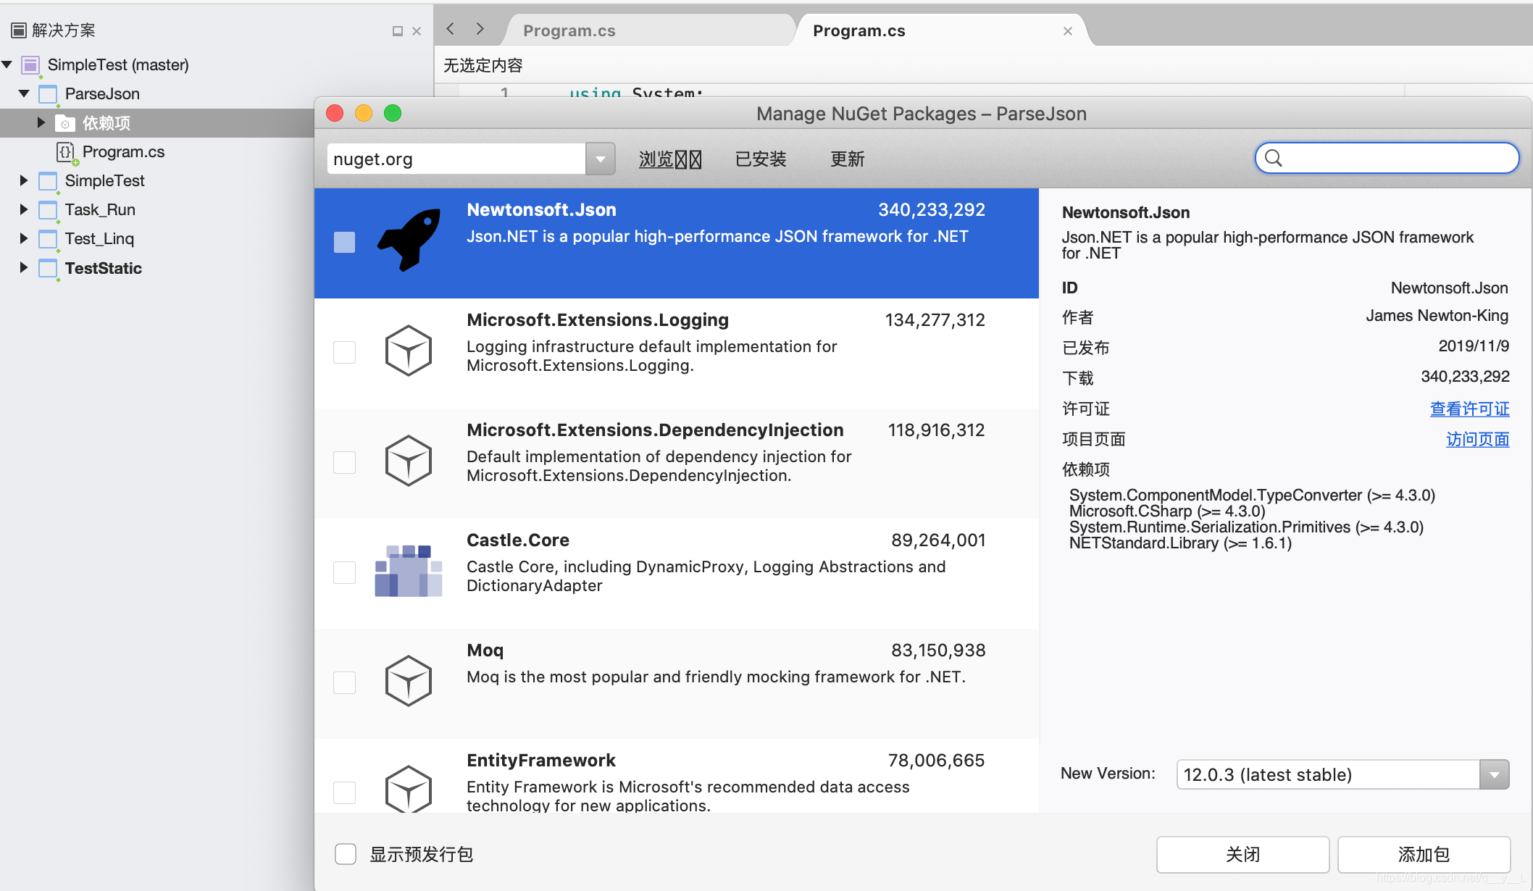Tick the Castle.Core package checkbox
The image size is (1533, 891).
pyautogui.click(x=344, y=572)
